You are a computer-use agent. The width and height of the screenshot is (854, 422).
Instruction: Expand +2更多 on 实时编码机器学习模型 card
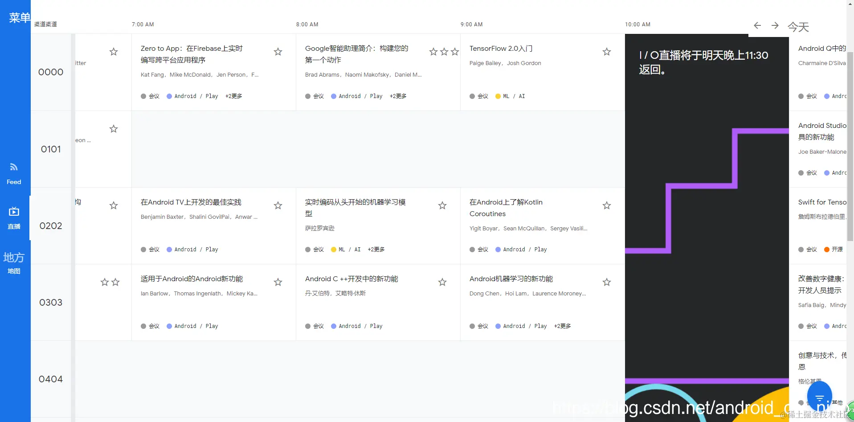click(376, 249)
